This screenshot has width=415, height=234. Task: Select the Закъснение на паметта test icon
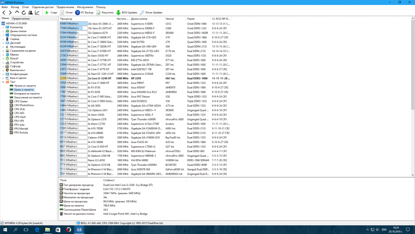pyautogui.click(x=11, y=98)
